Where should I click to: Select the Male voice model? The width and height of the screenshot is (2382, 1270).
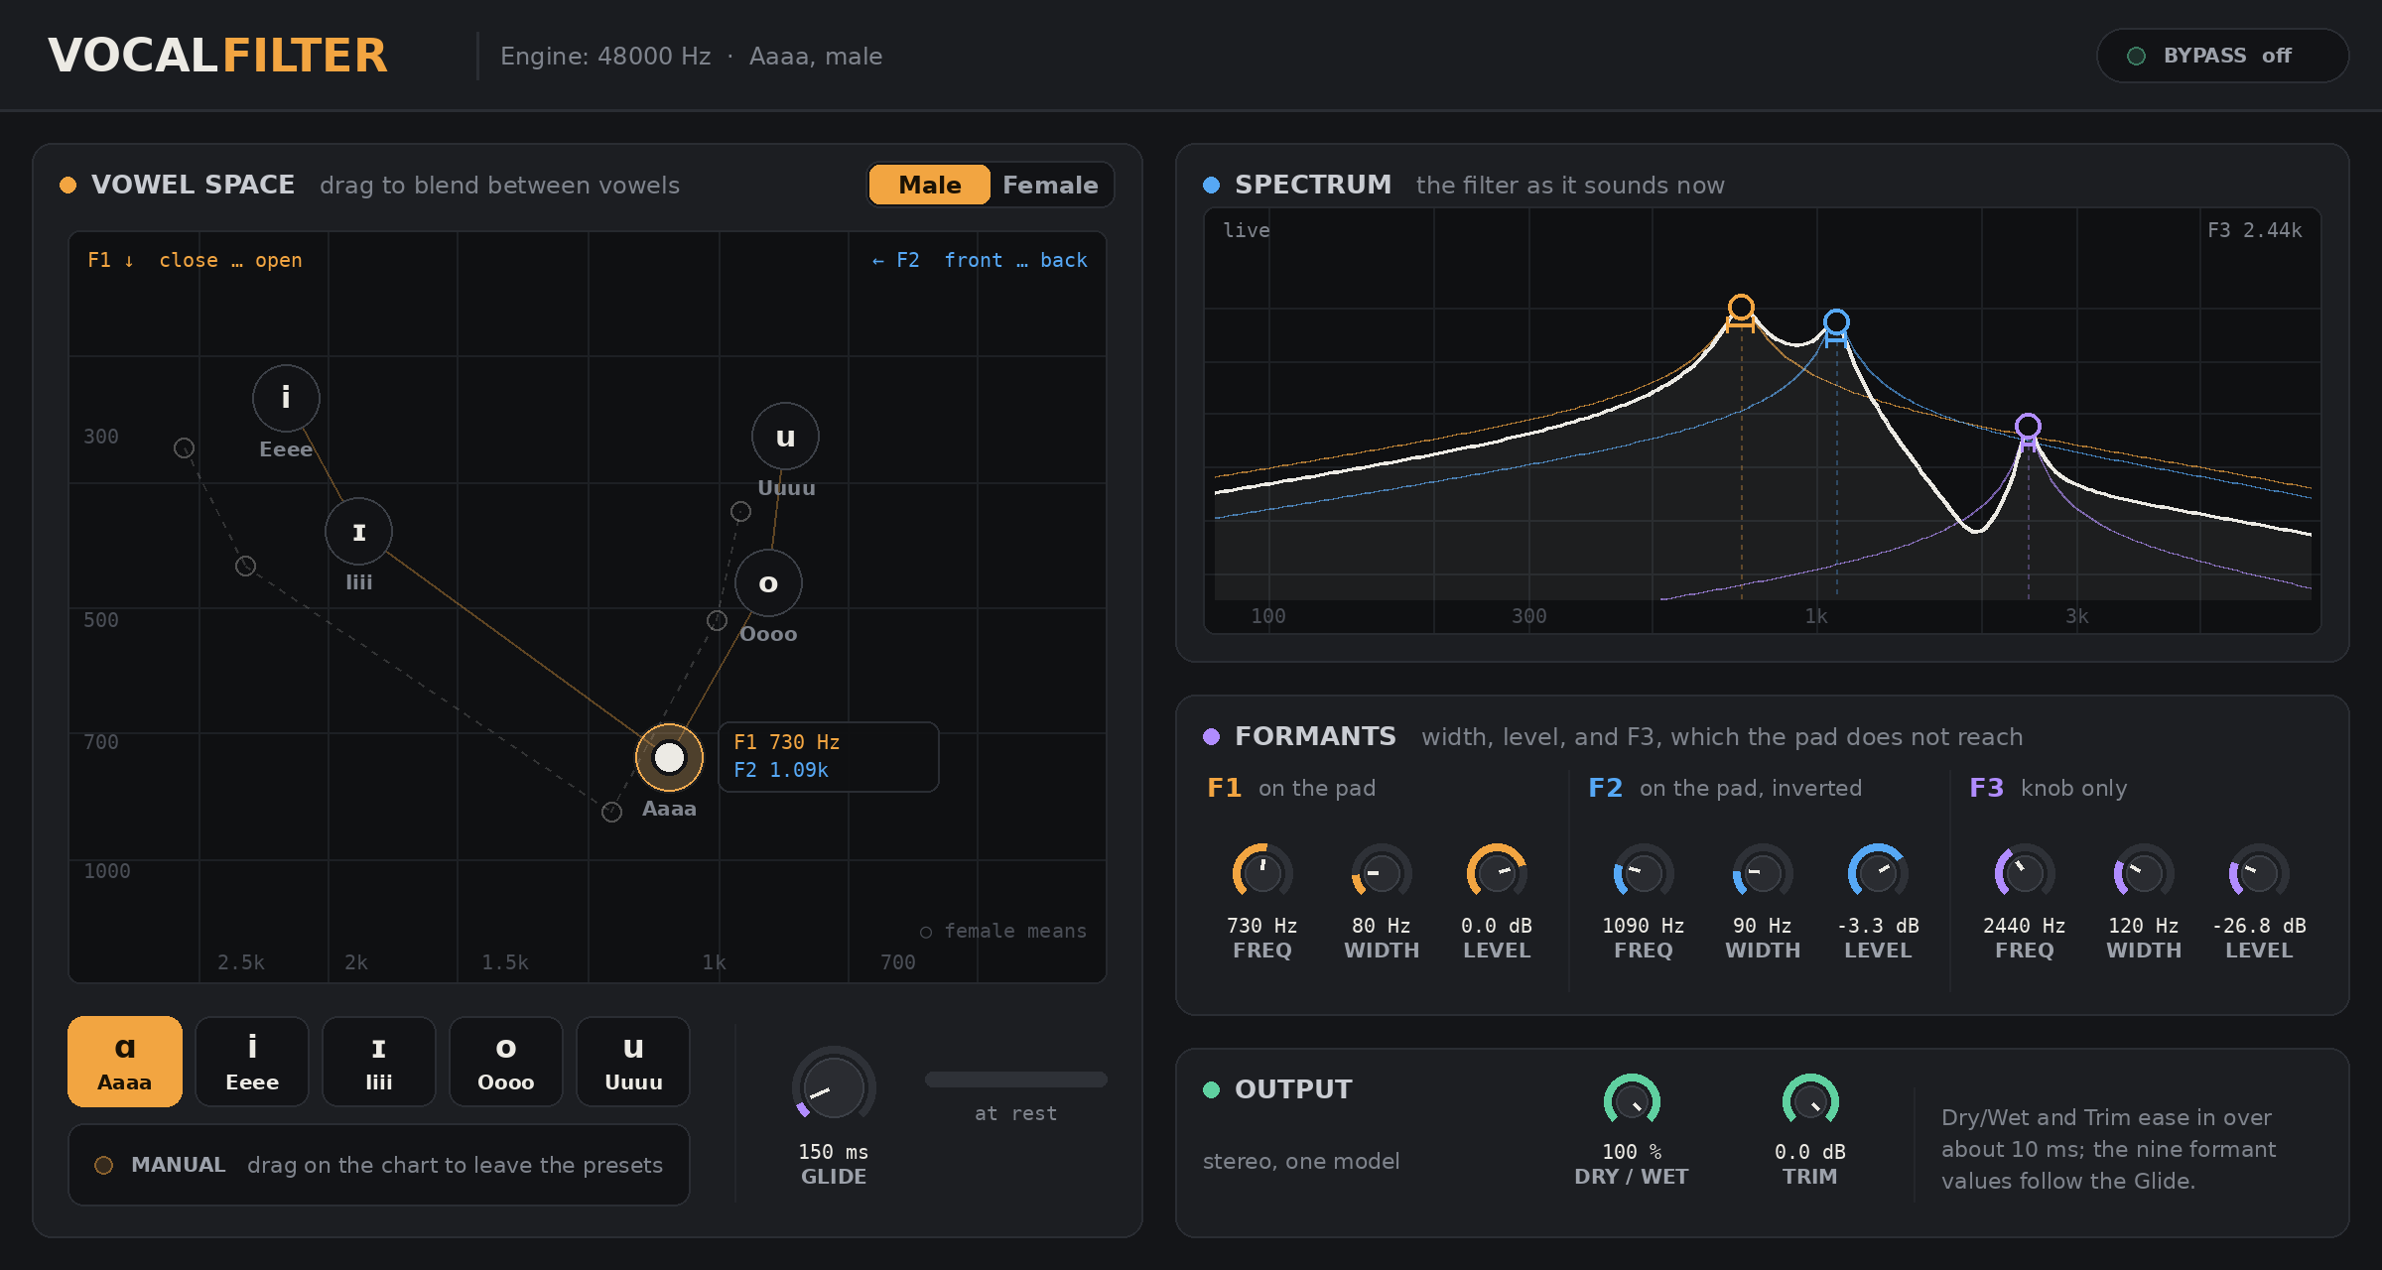pyautogui.click(x=929, y=185)
